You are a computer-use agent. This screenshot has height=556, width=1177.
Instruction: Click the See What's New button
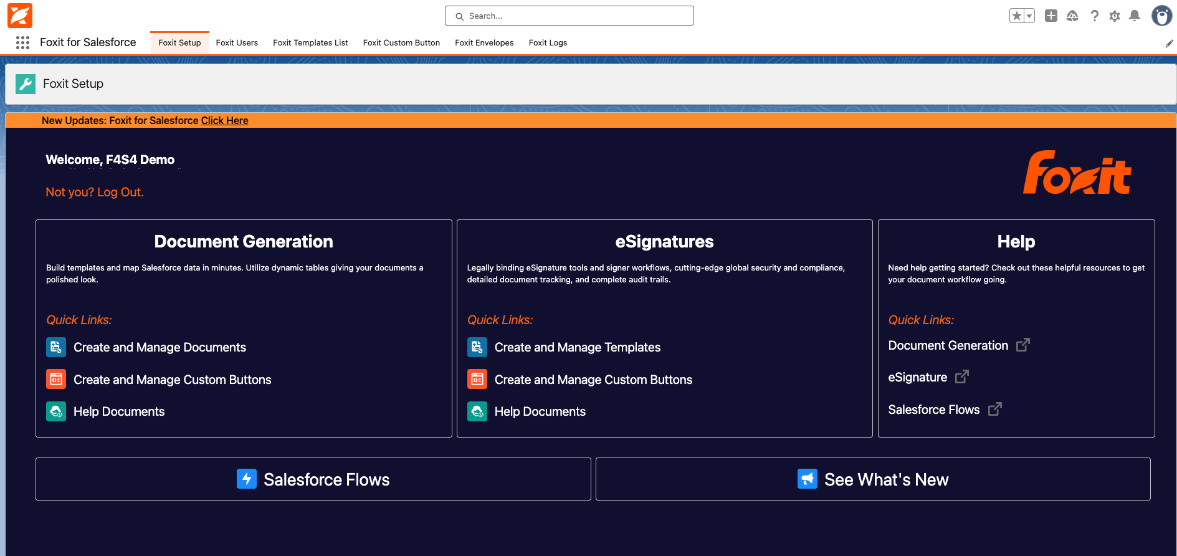pos(873,479)
